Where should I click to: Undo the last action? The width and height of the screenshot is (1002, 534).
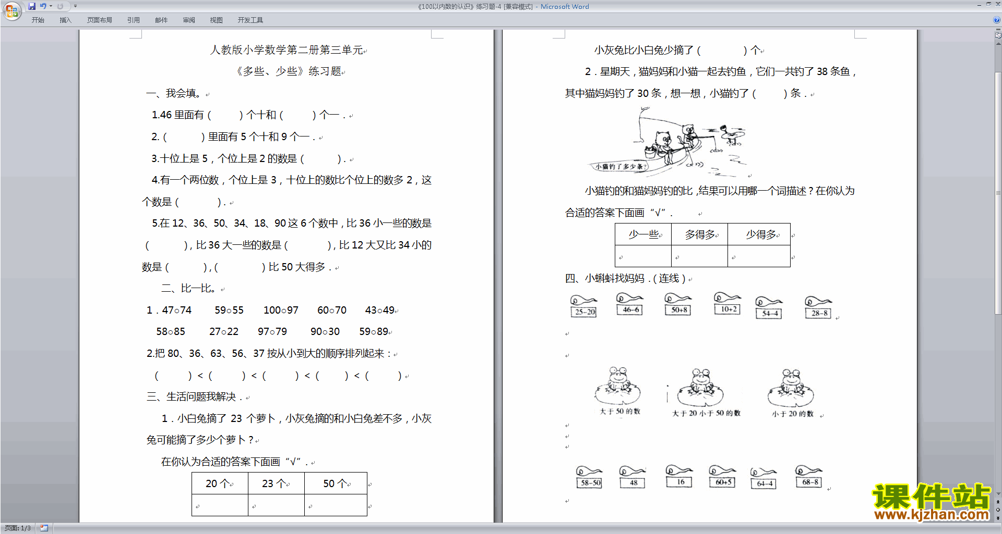point(43,6)
